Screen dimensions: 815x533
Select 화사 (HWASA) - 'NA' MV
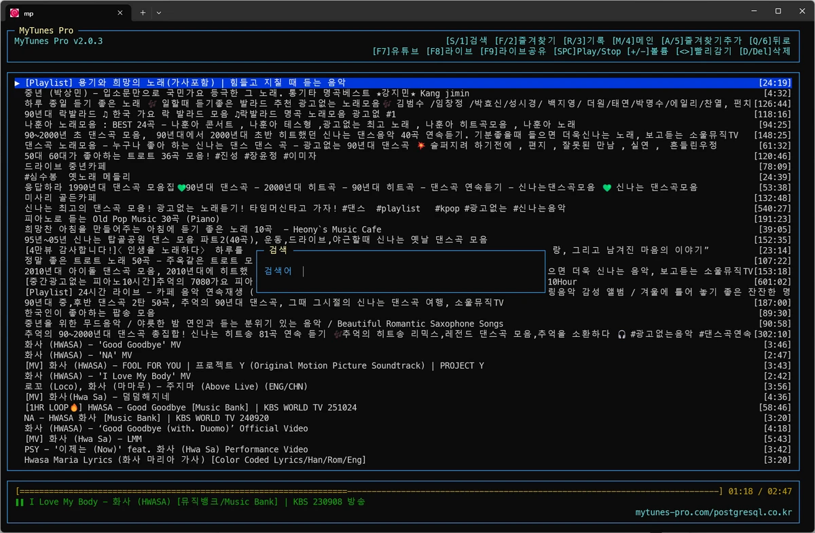pos(403,355)
